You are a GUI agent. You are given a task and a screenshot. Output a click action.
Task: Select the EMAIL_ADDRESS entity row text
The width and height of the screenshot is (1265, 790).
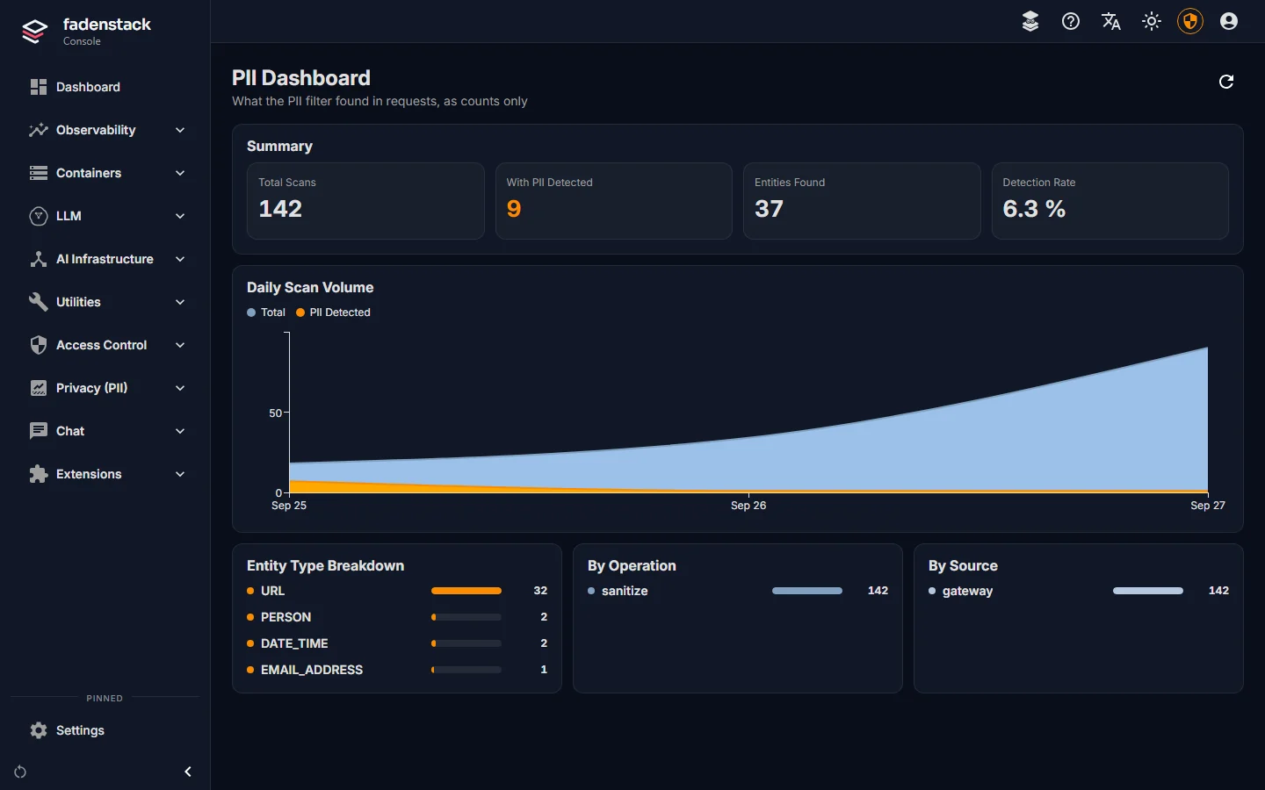click(x=312, y=670)
